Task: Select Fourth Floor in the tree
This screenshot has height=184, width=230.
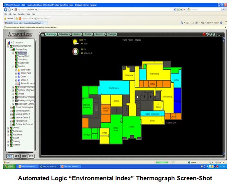Action: [23, 63]
